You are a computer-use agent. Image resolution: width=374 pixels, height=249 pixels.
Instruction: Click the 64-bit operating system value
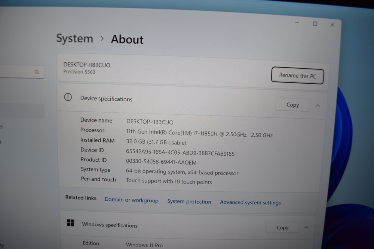[182, 172]
